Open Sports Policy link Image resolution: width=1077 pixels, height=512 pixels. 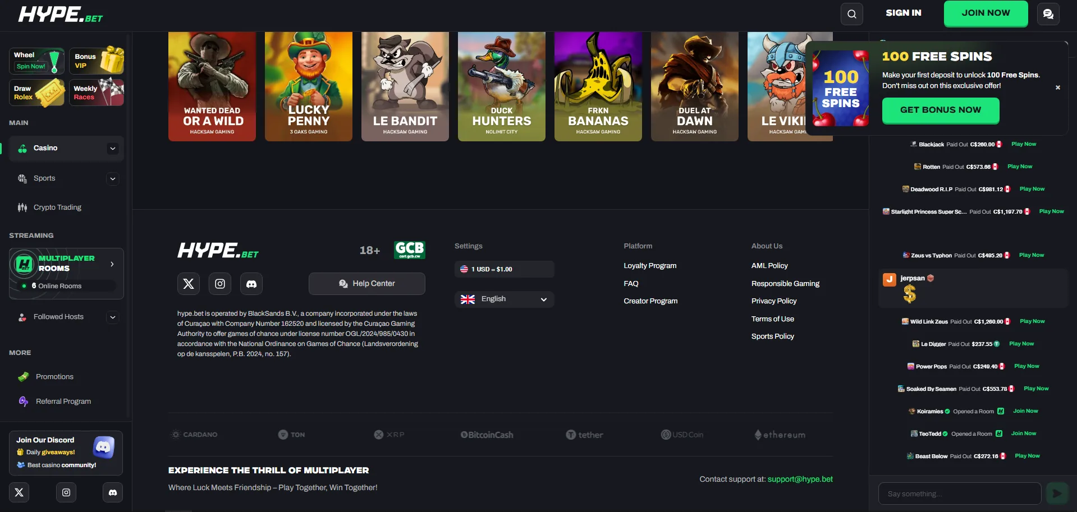773,336
